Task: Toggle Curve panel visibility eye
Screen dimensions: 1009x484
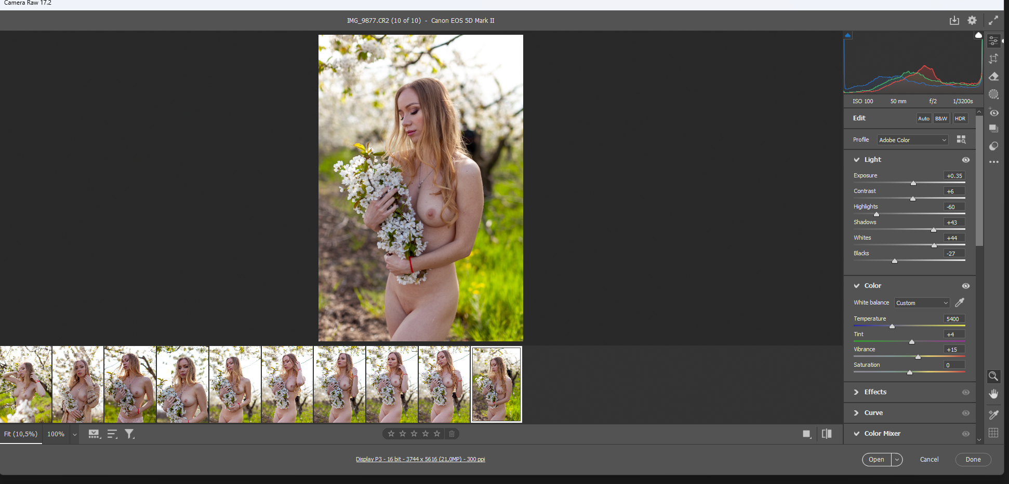Action: pyautogui.click(x=966, y=413)
